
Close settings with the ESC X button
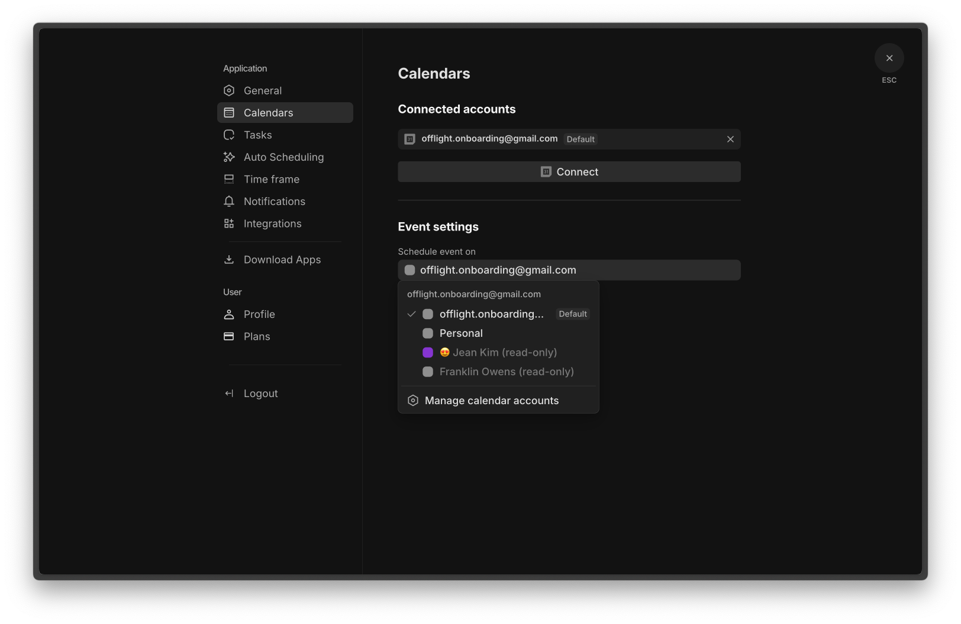pos(889,58)
